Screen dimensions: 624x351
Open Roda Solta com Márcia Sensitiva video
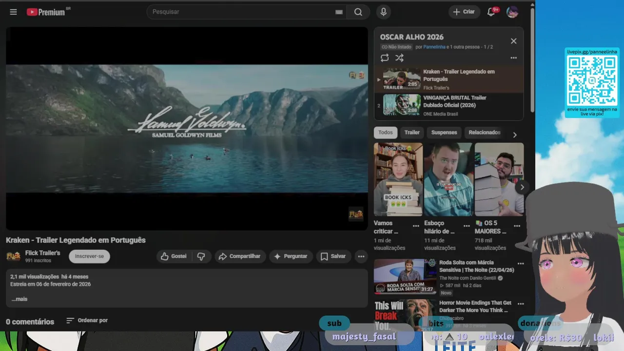coord(405,276)
